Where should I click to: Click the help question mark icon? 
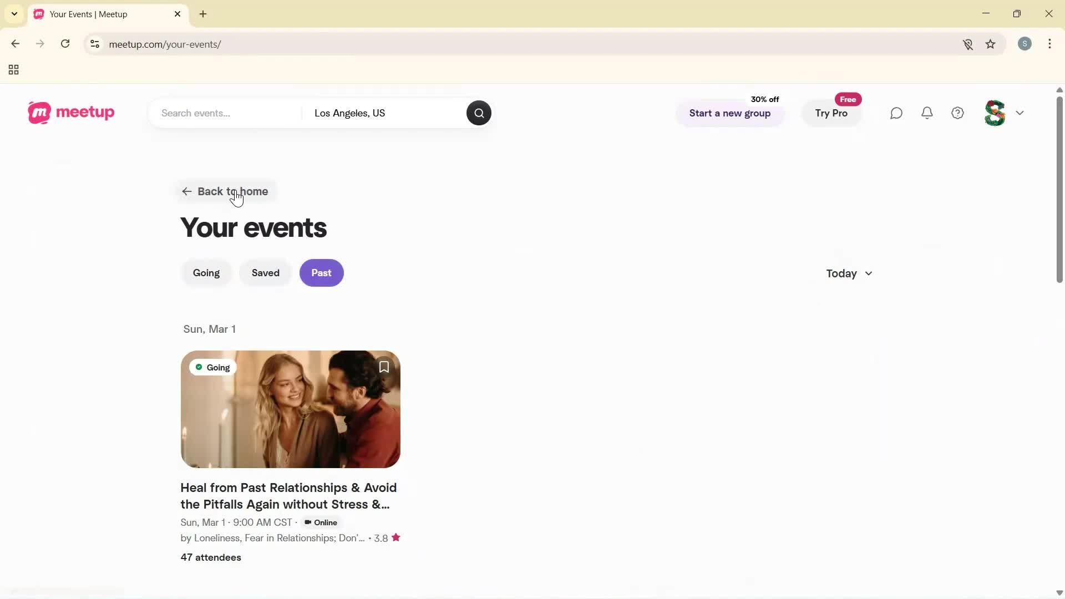pos(957,113)
